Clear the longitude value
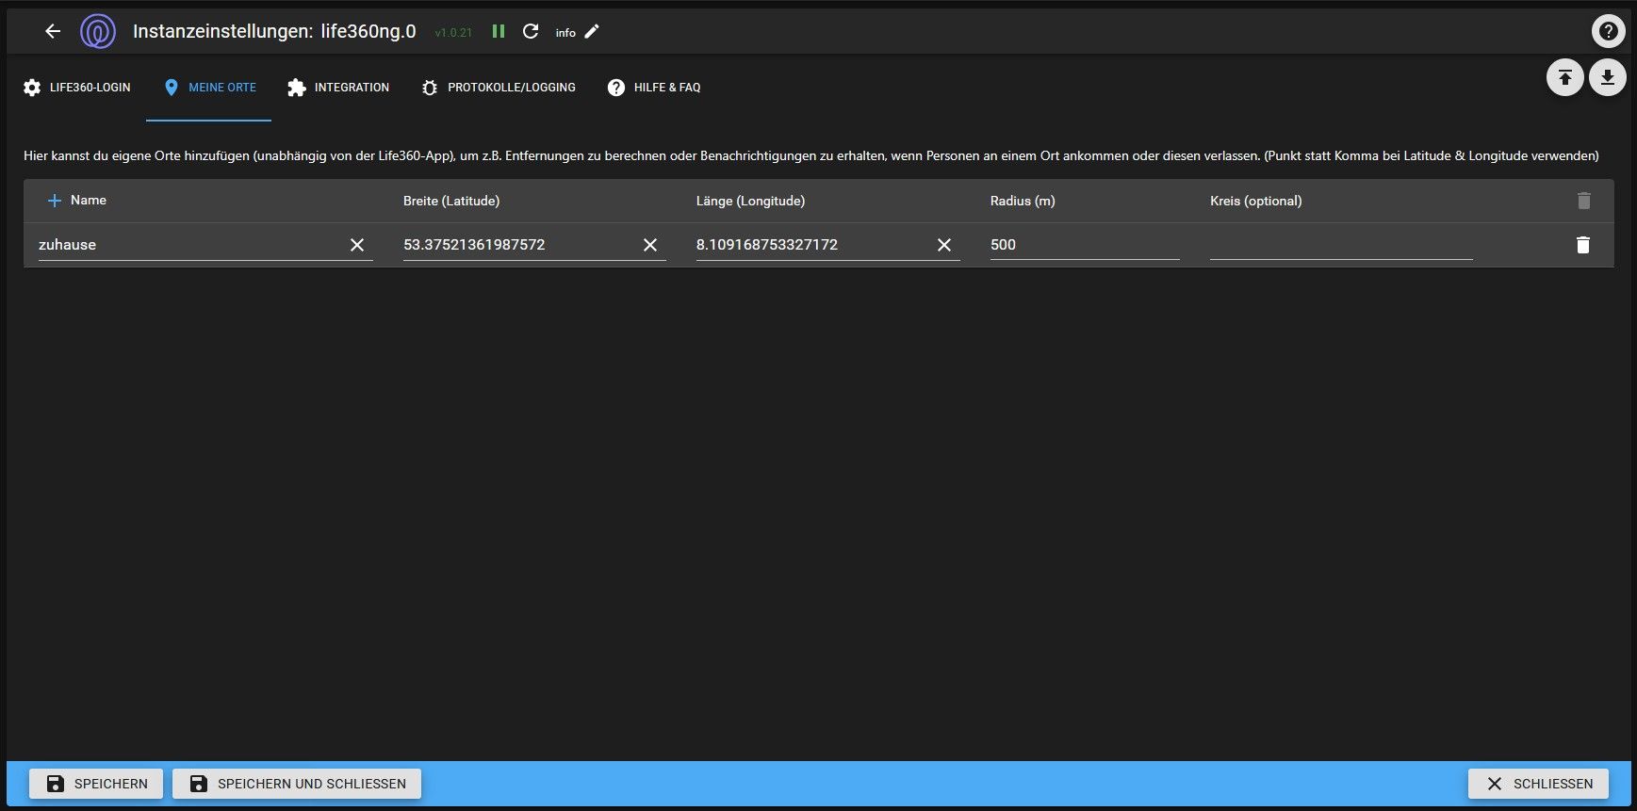Image resolution: width=1637 pixels, height=811 pixels. coord(944,245)
